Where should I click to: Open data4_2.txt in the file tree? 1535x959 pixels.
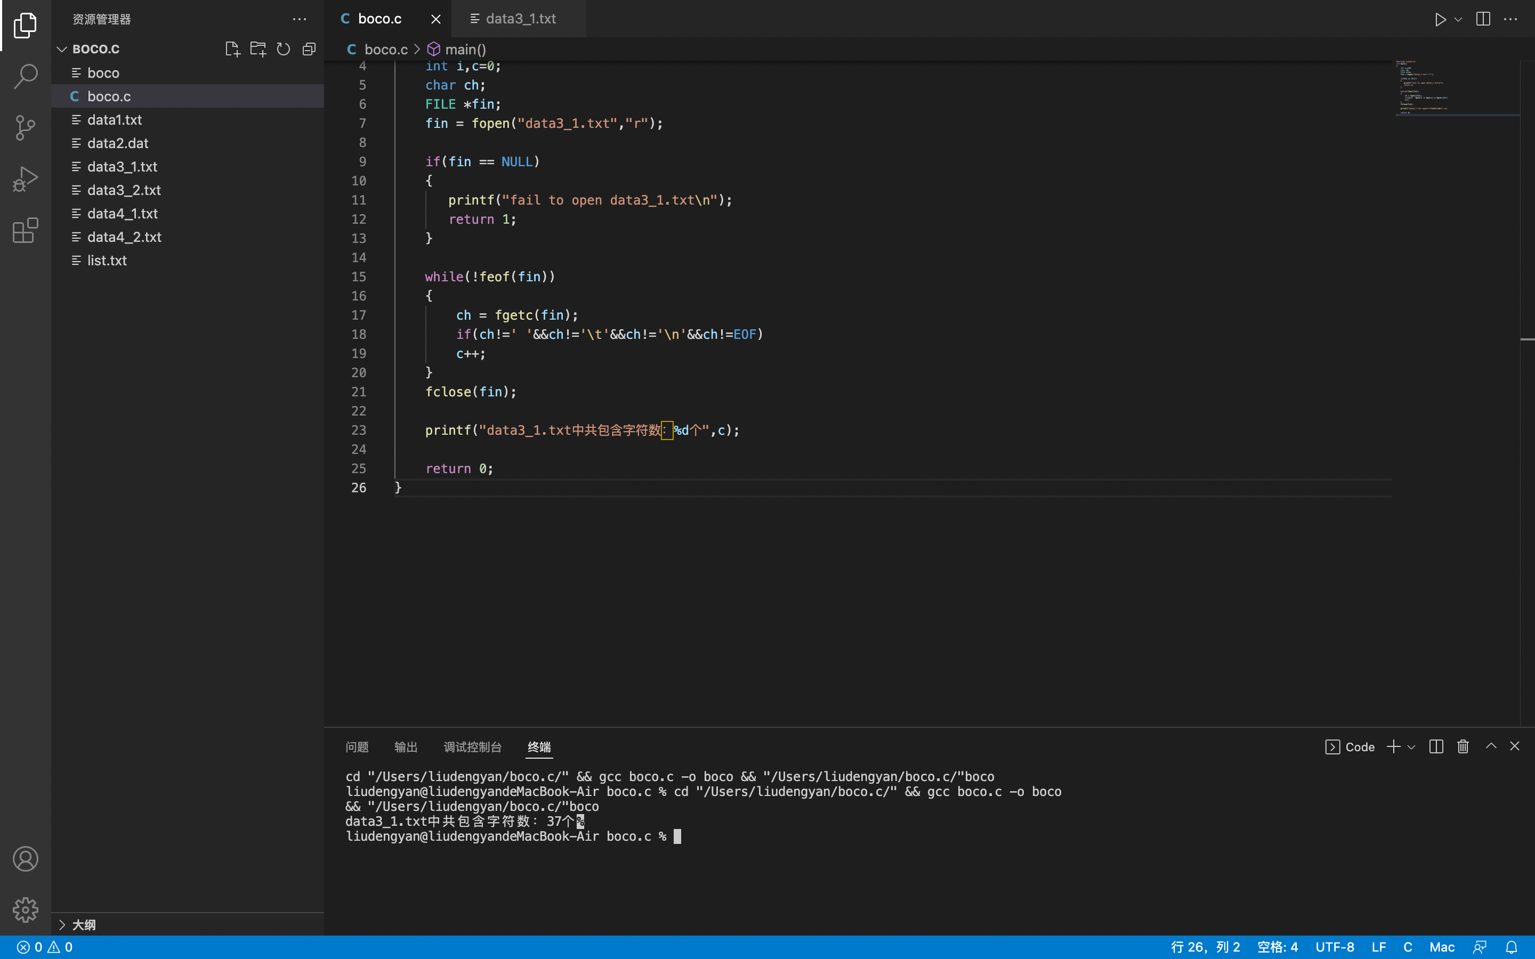pyautogui.click(x=124, y=237)
